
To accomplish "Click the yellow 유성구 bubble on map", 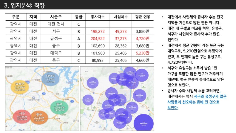I will click(20, 86).
